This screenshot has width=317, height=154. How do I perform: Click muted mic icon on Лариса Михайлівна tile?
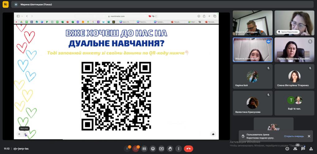pos(310,41)
